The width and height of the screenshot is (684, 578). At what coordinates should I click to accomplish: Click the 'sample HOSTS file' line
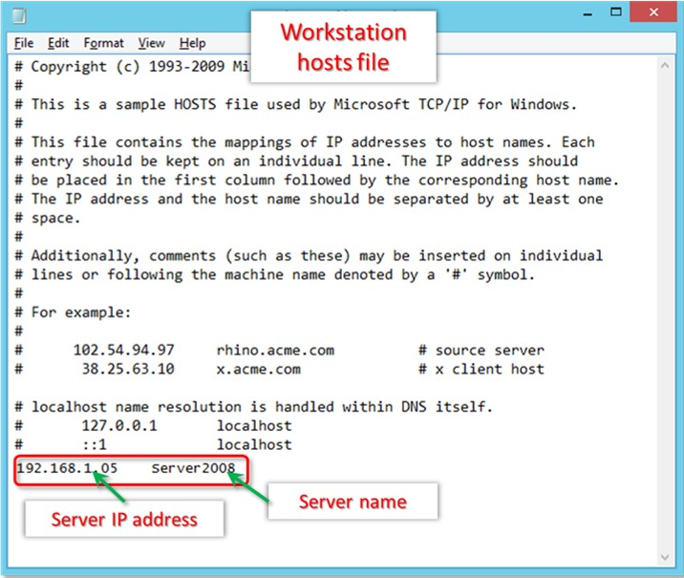pos(296,104)
